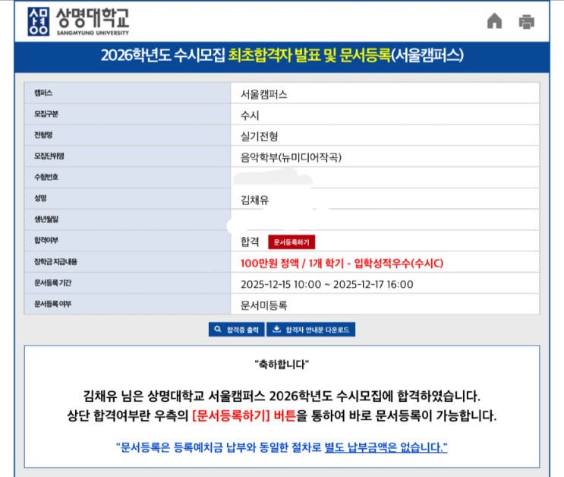The width and height of the screenshot is (564, 477).
Task: Click the 수험번호 row label
Action: (46, 177)
